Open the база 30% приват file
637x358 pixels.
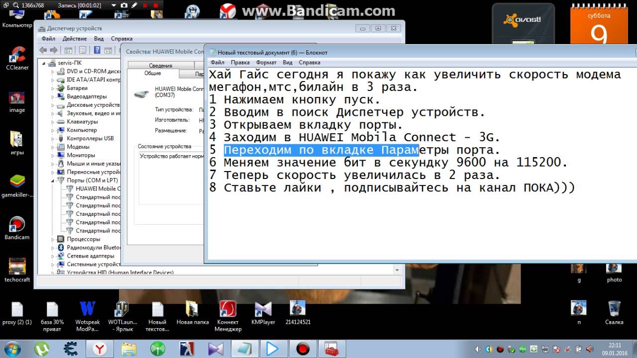[52, 317]
